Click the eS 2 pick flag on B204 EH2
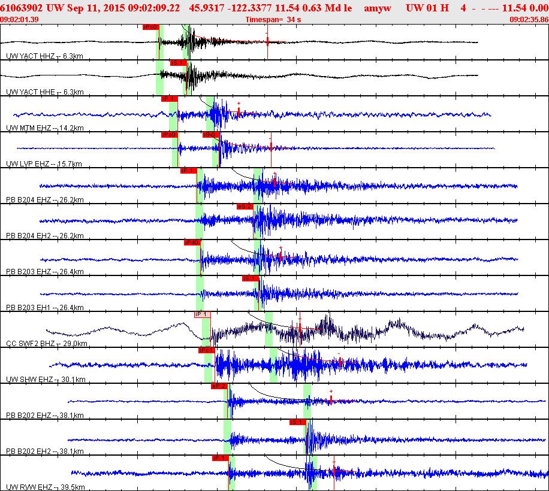Screen dimensions: 549x491 245,207
